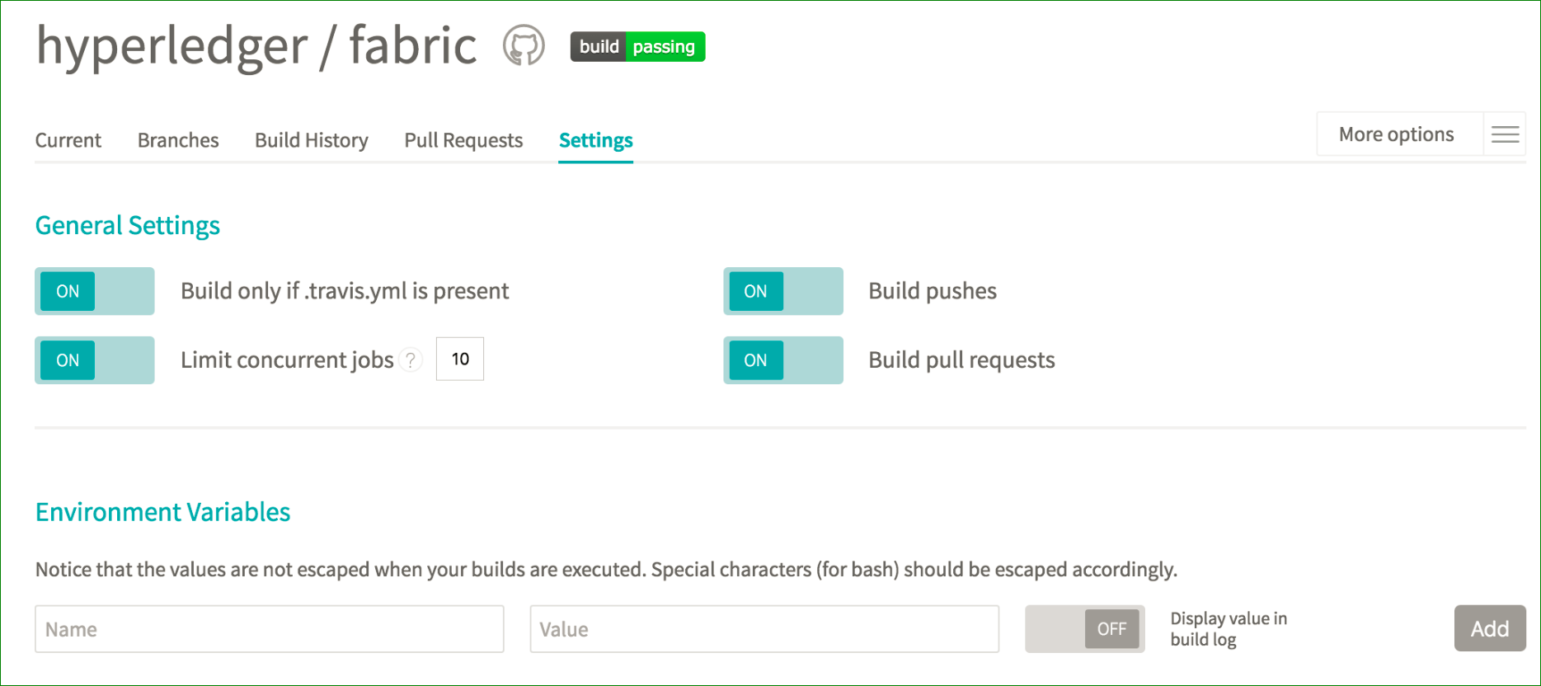
Task: Show help for Limit concurrent jobs
Action: (x=411, y=360)
